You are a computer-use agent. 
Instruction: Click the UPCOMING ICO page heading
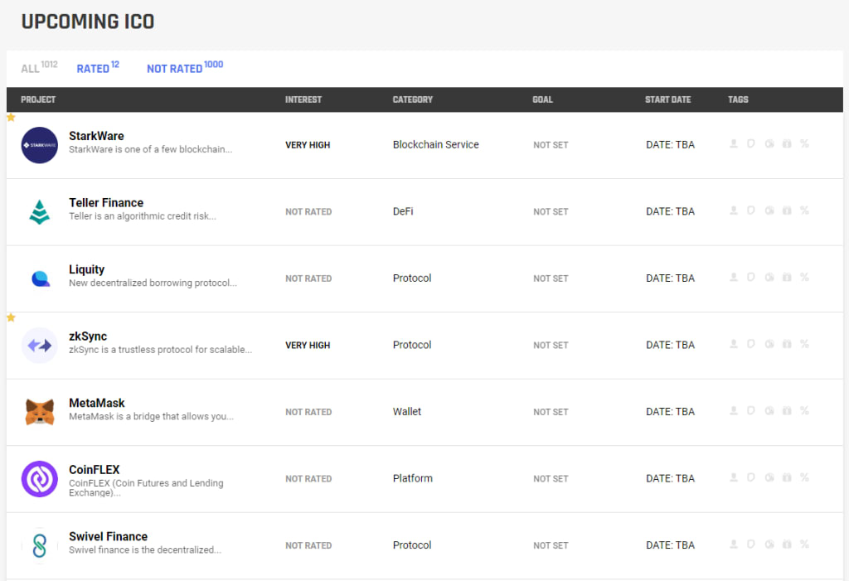pos(88,22)
